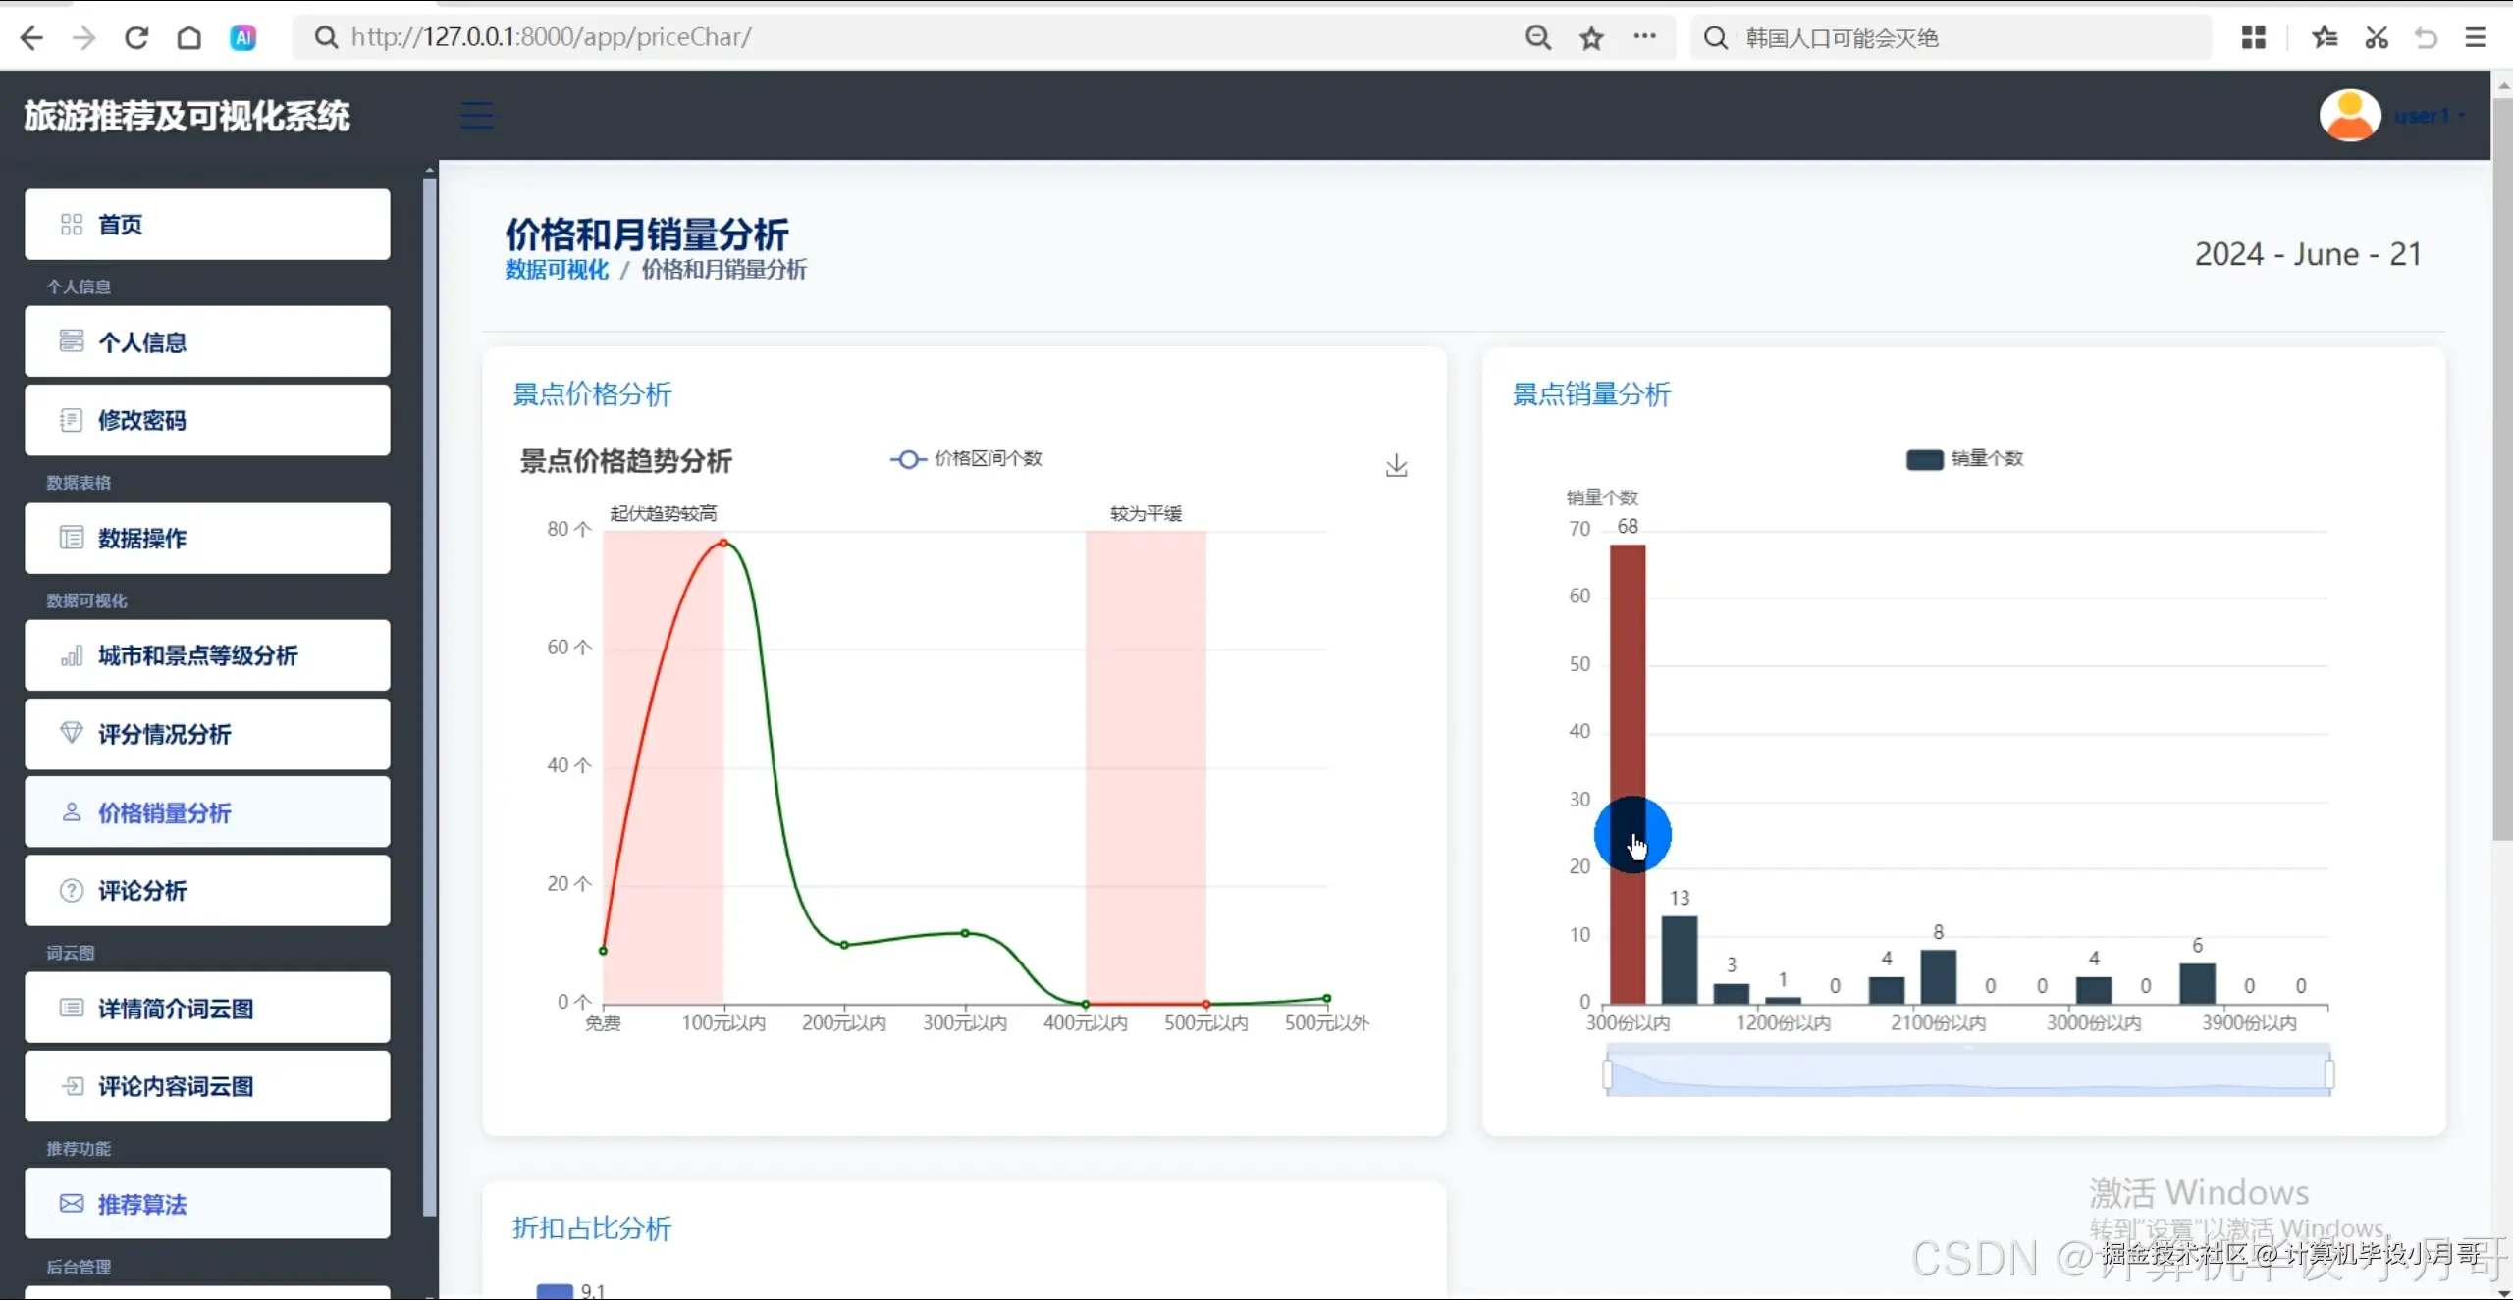
Task: Click the sales chart zoom slider right handle
Action: [x=2328, y=1074]
